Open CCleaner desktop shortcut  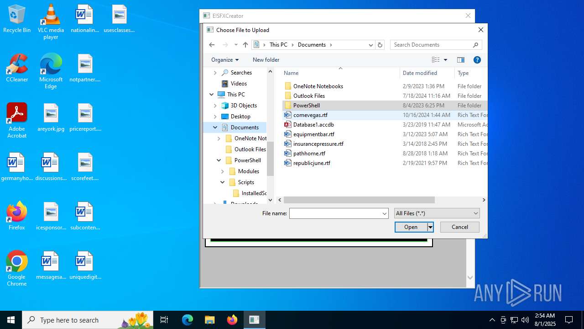[17, 69]
